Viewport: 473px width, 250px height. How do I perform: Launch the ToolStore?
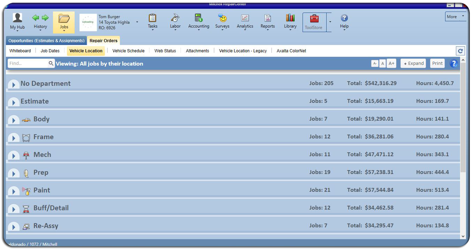(x=314, y=22)
